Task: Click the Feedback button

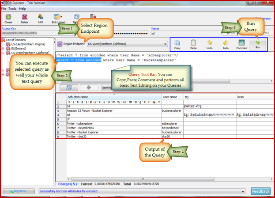Action: (260, 191)
